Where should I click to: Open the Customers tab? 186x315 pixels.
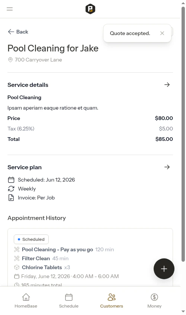coord(112,300)
